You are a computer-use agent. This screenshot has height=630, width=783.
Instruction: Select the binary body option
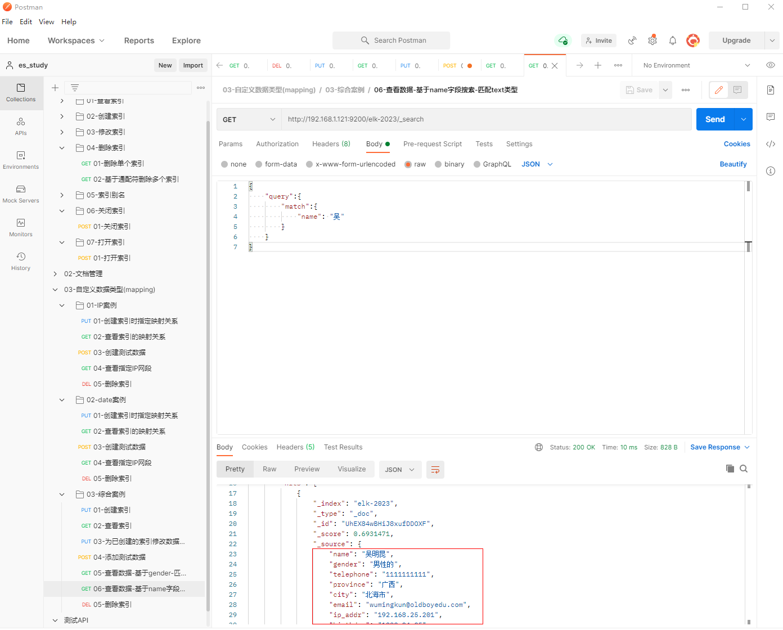(x=439, y=164)
